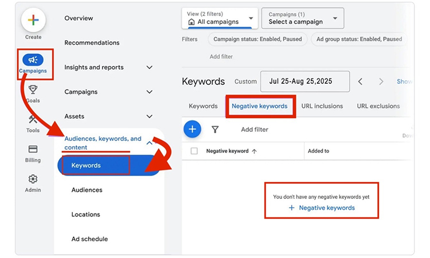Expand Insights and reports section
This screenshot has height=258, width=430.
(150, 68)
